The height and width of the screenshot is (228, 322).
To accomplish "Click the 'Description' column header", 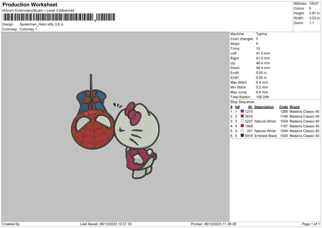I will pyautogui.click(x=264, y=107).
